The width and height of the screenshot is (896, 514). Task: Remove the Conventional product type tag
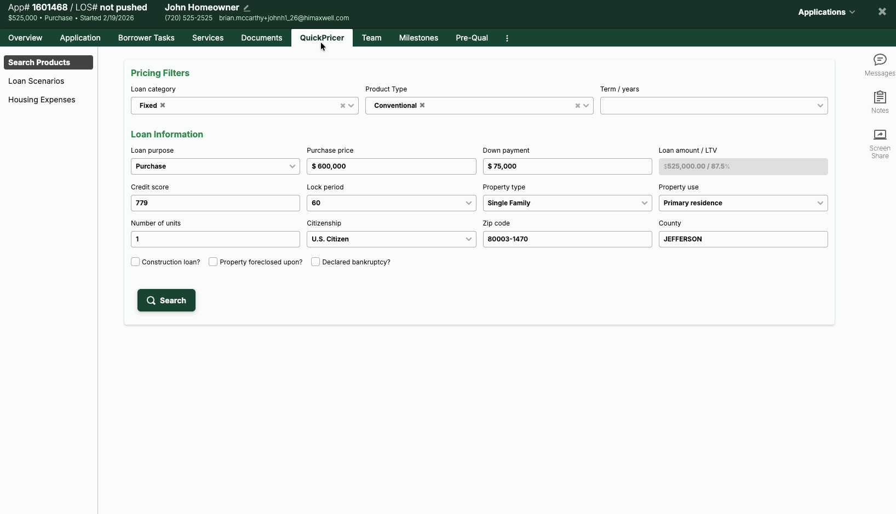click(x=422, y=105)
